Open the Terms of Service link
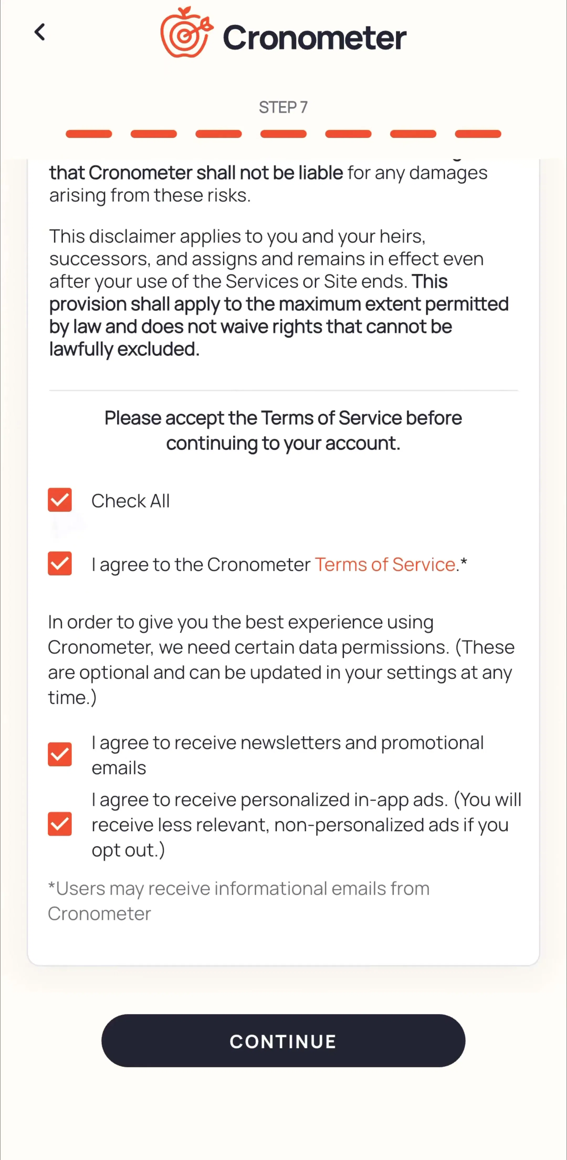 [385, 564]
